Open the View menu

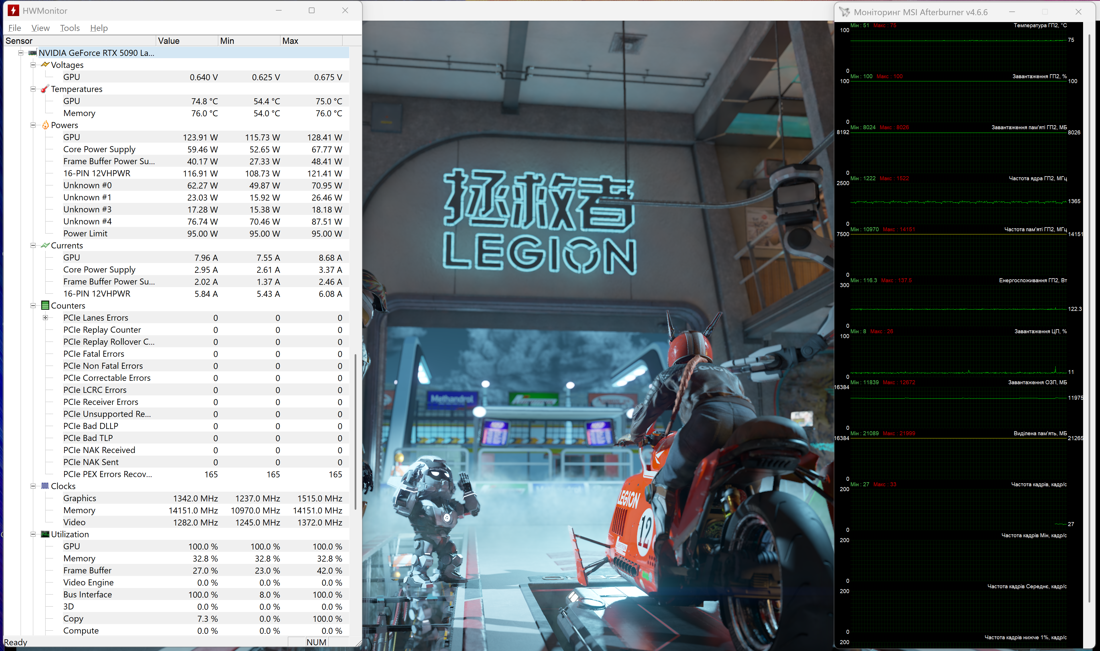click(40, 28)
